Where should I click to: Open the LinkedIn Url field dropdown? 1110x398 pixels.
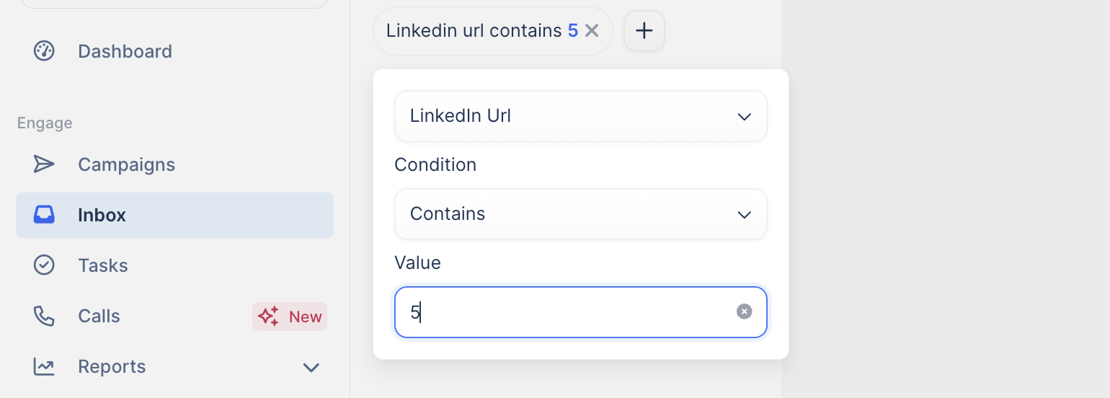coord(580,116)
